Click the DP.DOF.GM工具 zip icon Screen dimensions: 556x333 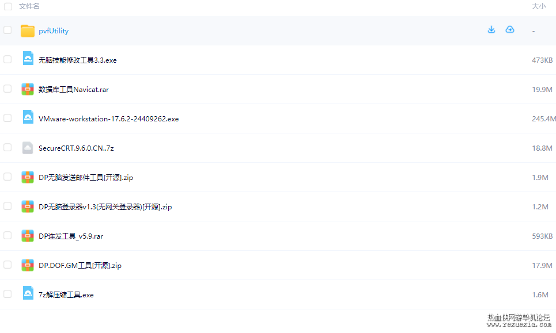pos(27,265)
